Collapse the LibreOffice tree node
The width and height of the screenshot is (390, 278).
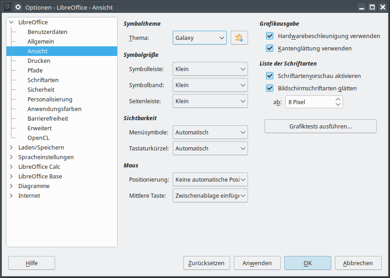[11, 22]
